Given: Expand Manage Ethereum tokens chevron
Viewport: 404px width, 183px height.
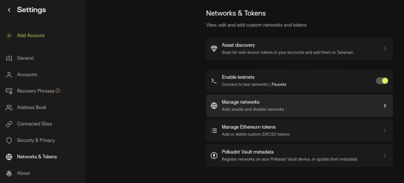Looking at the screenshot, I should (385, 131).
